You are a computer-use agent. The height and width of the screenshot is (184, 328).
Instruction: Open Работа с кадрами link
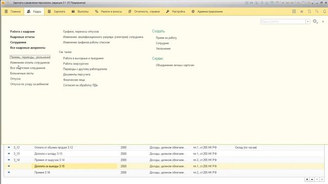(x=23, y=32)
